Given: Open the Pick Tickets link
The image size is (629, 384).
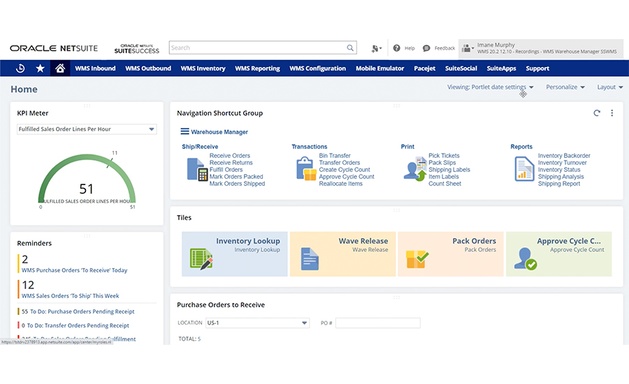Looking at the screenshot, I should click(x=444, y=156).
